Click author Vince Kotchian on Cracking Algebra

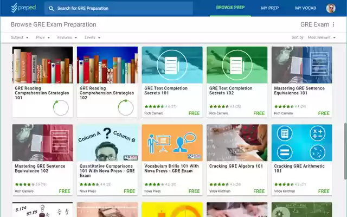(x=220, y=192)
